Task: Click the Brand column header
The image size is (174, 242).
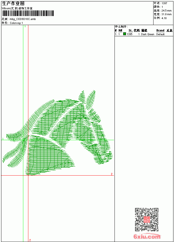Action: tap(160, 30)
